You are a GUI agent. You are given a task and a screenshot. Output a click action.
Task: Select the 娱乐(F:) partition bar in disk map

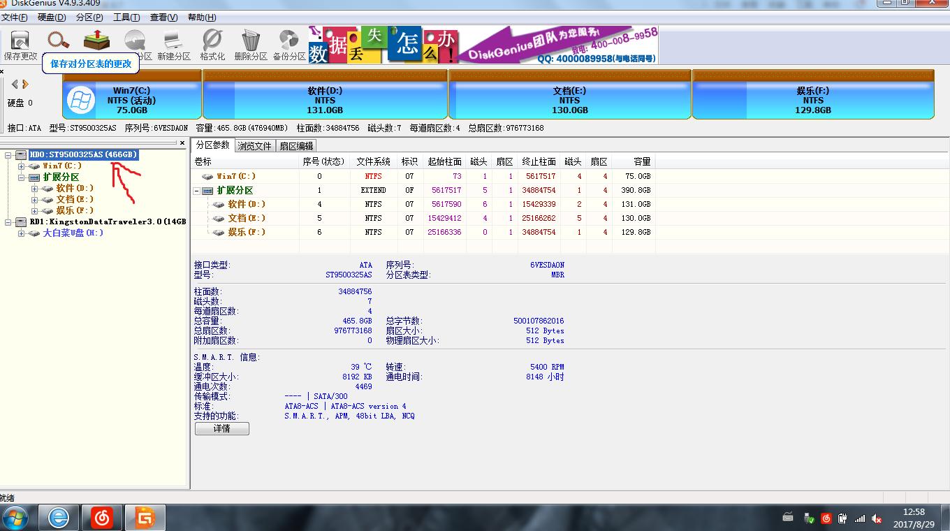[813, 94]
